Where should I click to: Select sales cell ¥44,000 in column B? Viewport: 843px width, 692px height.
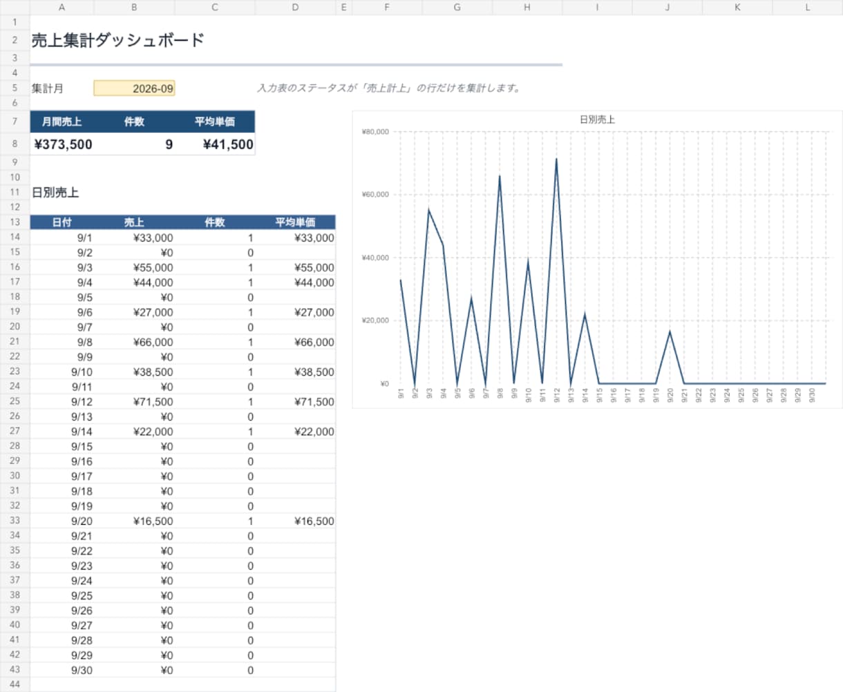click(x=134, y=282)
